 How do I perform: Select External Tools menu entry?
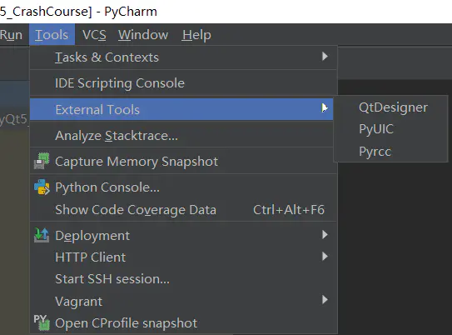tap(181, 109)
